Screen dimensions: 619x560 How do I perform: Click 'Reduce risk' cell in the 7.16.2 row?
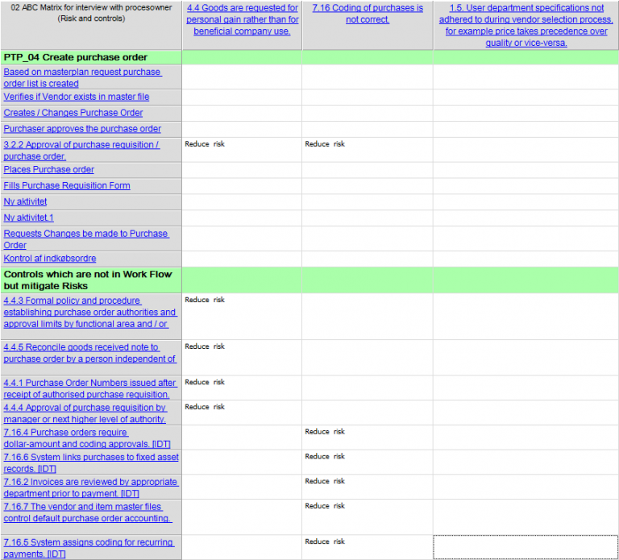click(x=368, y=487)
